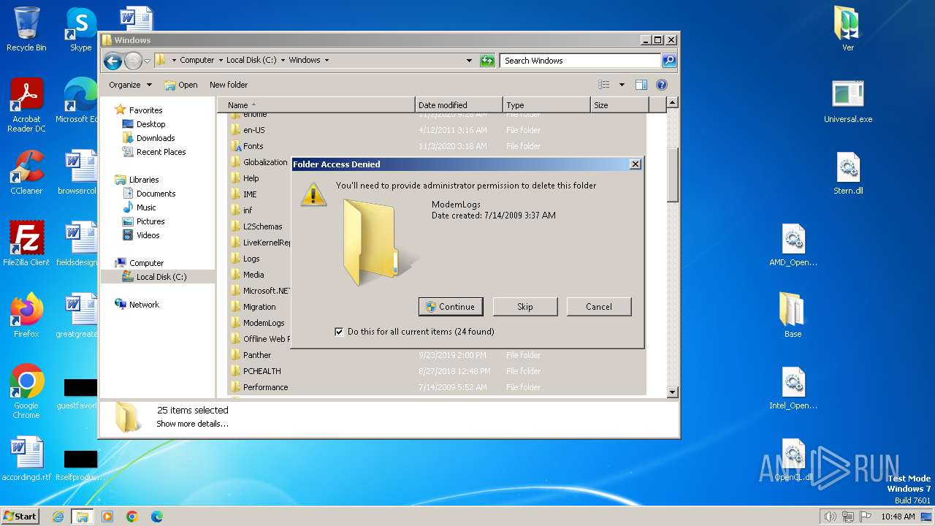Image resolution: width=935 pixels, height=526 pixels.
Task: Select CCleaner desktop icon
Action: 26,172
